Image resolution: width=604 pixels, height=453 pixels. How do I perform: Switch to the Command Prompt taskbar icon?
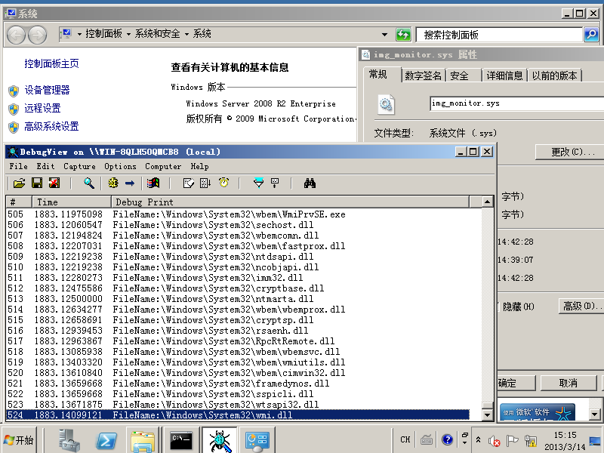pyautogui.click(x=181, y=440)
